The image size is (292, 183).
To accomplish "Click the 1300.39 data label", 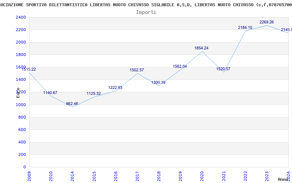I will (158, 83).
